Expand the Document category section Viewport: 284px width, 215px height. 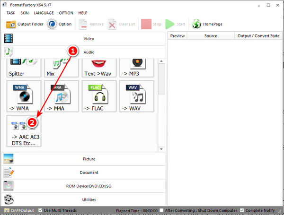(83, 172)
